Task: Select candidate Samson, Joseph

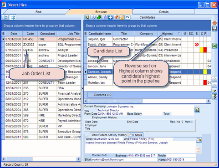Action: (99, 72)
